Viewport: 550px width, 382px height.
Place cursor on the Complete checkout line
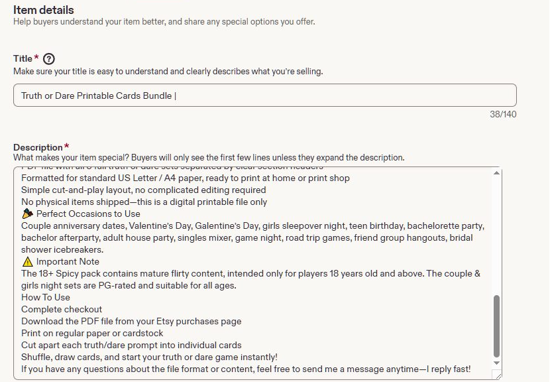click(x=62, y=309)
